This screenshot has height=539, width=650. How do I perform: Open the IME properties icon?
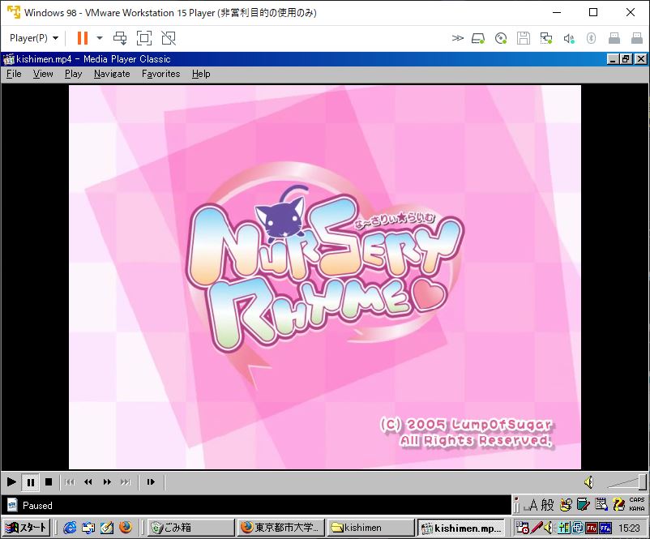pyautogui.click(x=601, y=505)
